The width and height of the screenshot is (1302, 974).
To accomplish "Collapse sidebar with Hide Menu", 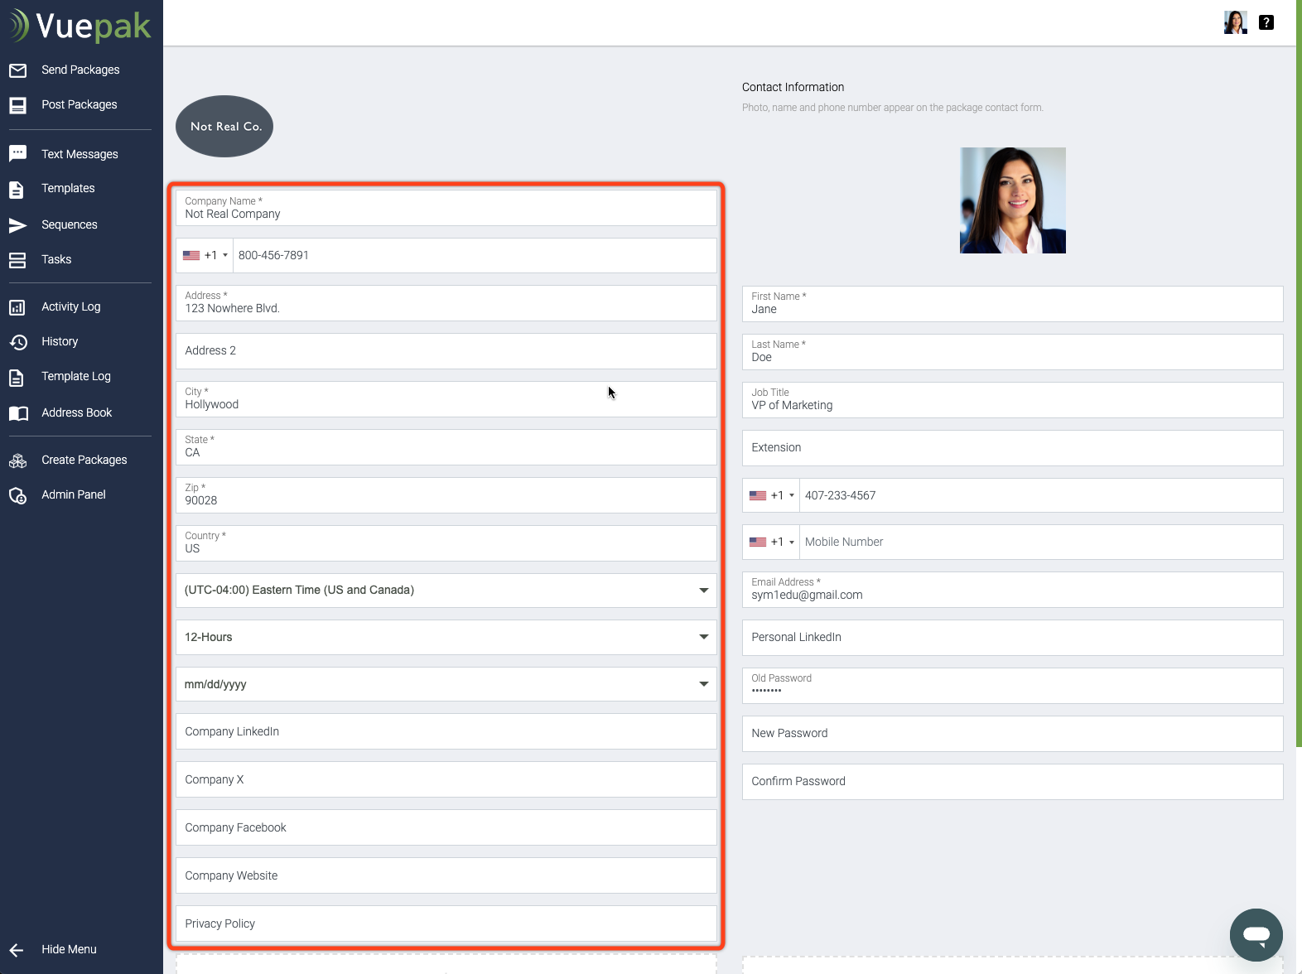I will (x=69, y=950).
